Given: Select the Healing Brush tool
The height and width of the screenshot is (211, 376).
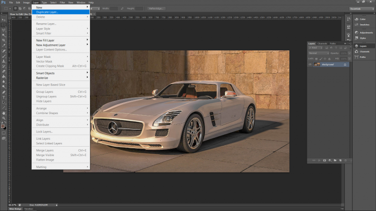Looking at the screenshot, I should (3, 51).
